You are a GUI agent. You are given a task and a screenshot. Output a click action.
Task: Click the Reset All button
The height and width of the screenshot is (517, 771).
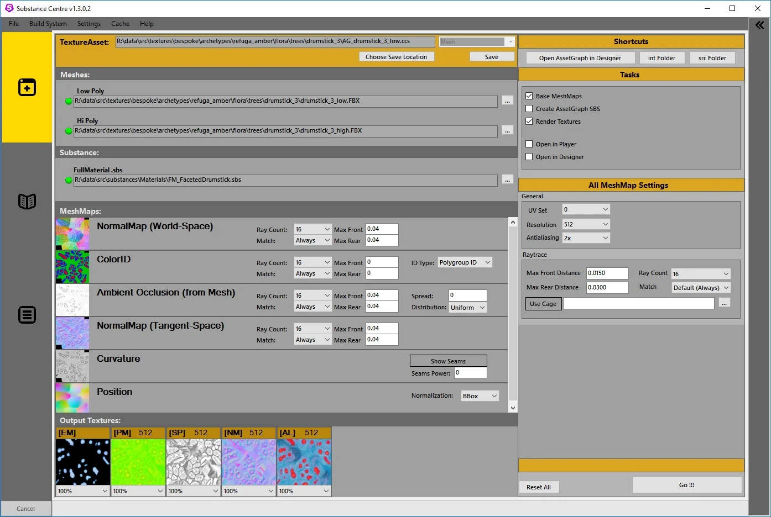pos(539,487)
